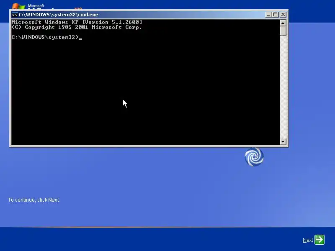The height and width of the screenshot is (251, 335).
Task: Click the Copyright 1985-2001 Microsoft Corp. line
Action: [x=77, y=27]
